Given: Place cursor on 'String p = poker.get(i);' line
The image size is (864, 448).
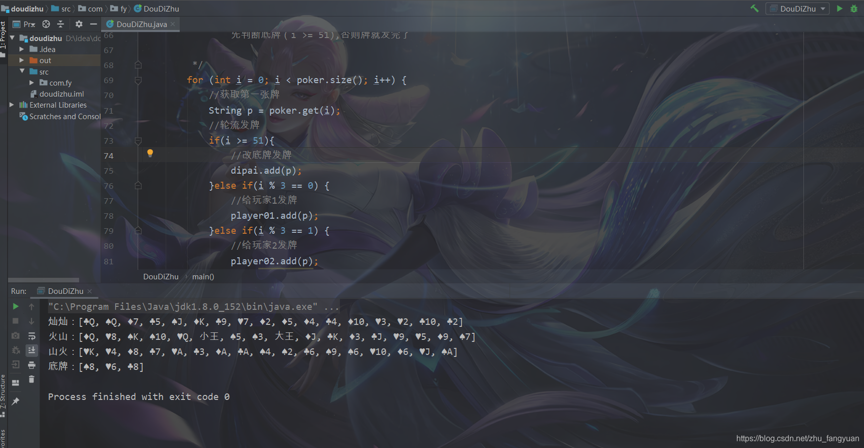Looking at the screenshot, I should 274,111.
